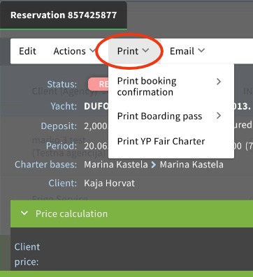
Task: Click the yacht name starting with DUFO
Action: [96, 106]
